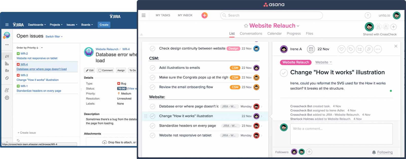Open the more actions ellipsis in task details
Screen dimensions: 406x159
coord(378,49)
